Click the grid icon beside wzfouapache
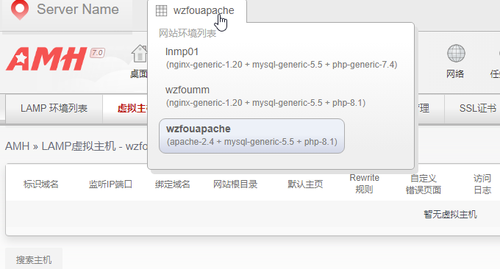Image resolution: width=500 pixels, height=269 pixels. tap(161, 10)
